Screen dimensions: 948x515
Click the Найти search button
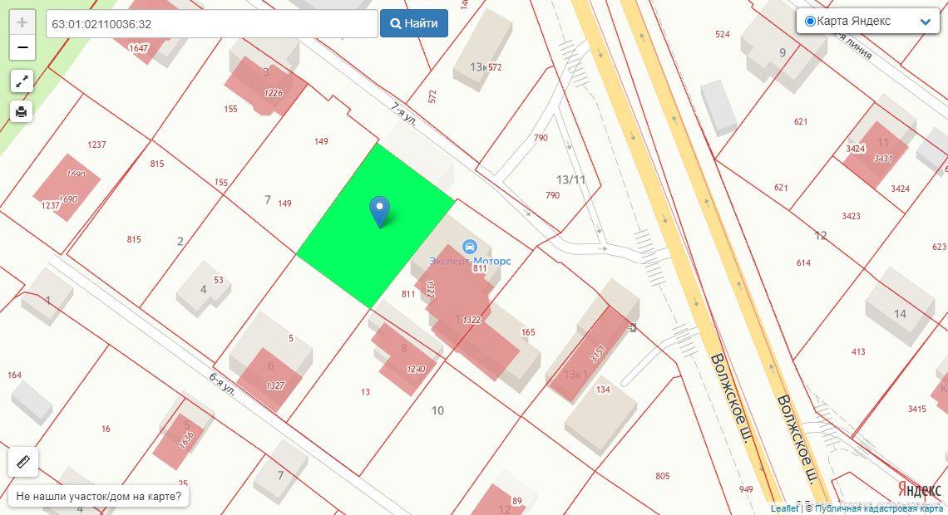[414, 23]
